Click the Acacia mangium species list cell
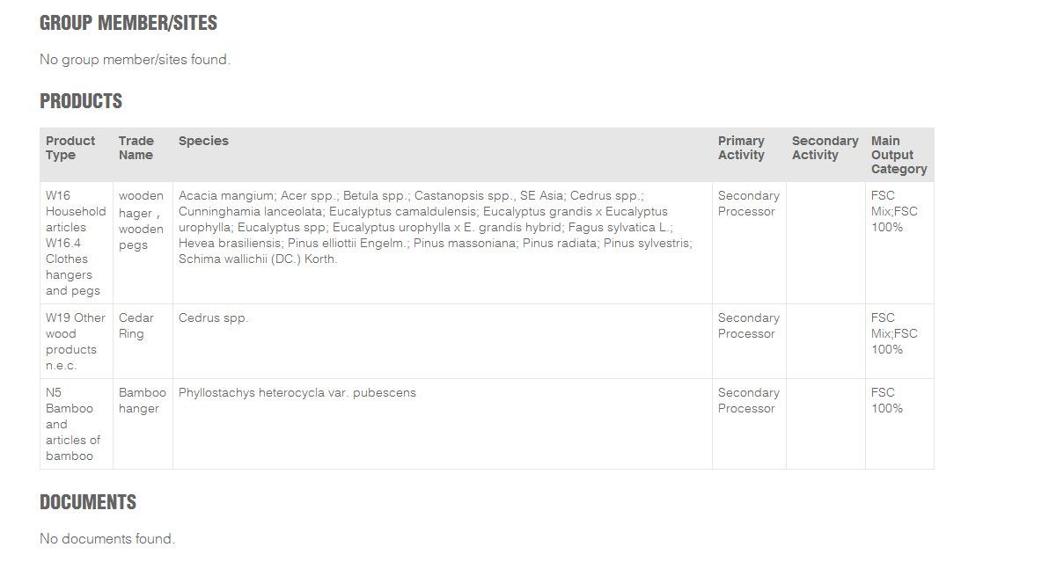The width and height of the screenshot is (1056, 569). click(436, 227)
